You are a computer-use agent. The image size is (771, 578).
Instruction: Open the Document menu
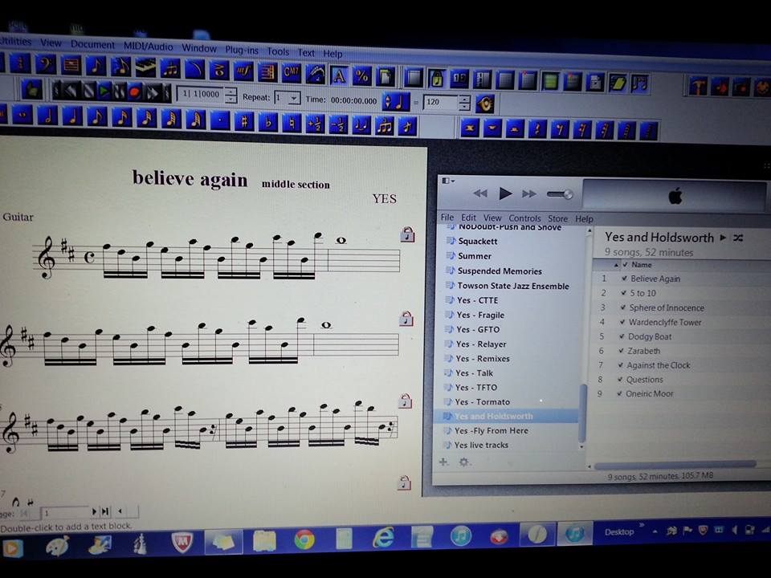click(x=92, y=44)
